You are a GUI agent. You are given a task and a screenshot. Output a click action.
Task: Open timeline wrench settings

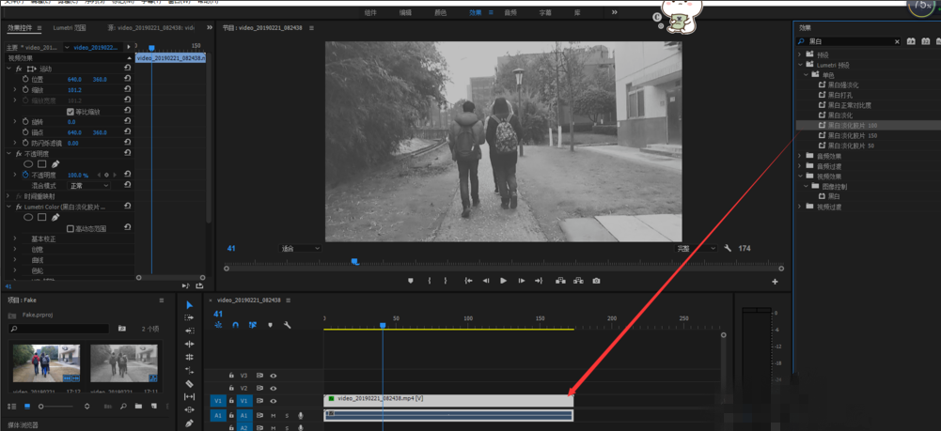point(287,325)
